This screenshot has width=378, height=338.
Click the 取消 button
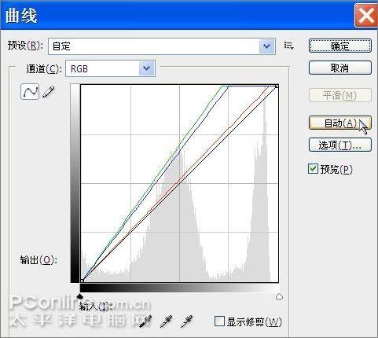coord(340,68)
